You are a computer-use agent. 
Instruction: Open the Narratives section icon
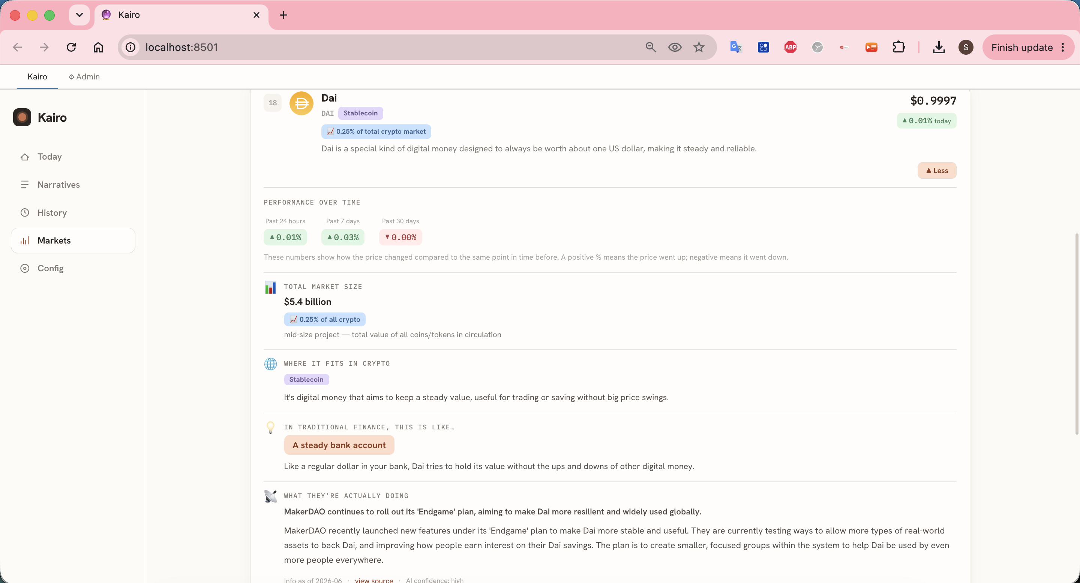[x=25, y=185]
